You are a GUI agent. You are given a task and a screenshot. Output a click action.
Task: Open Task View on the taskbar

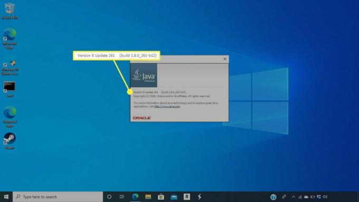pyautogui.click(x=122, y=197)
